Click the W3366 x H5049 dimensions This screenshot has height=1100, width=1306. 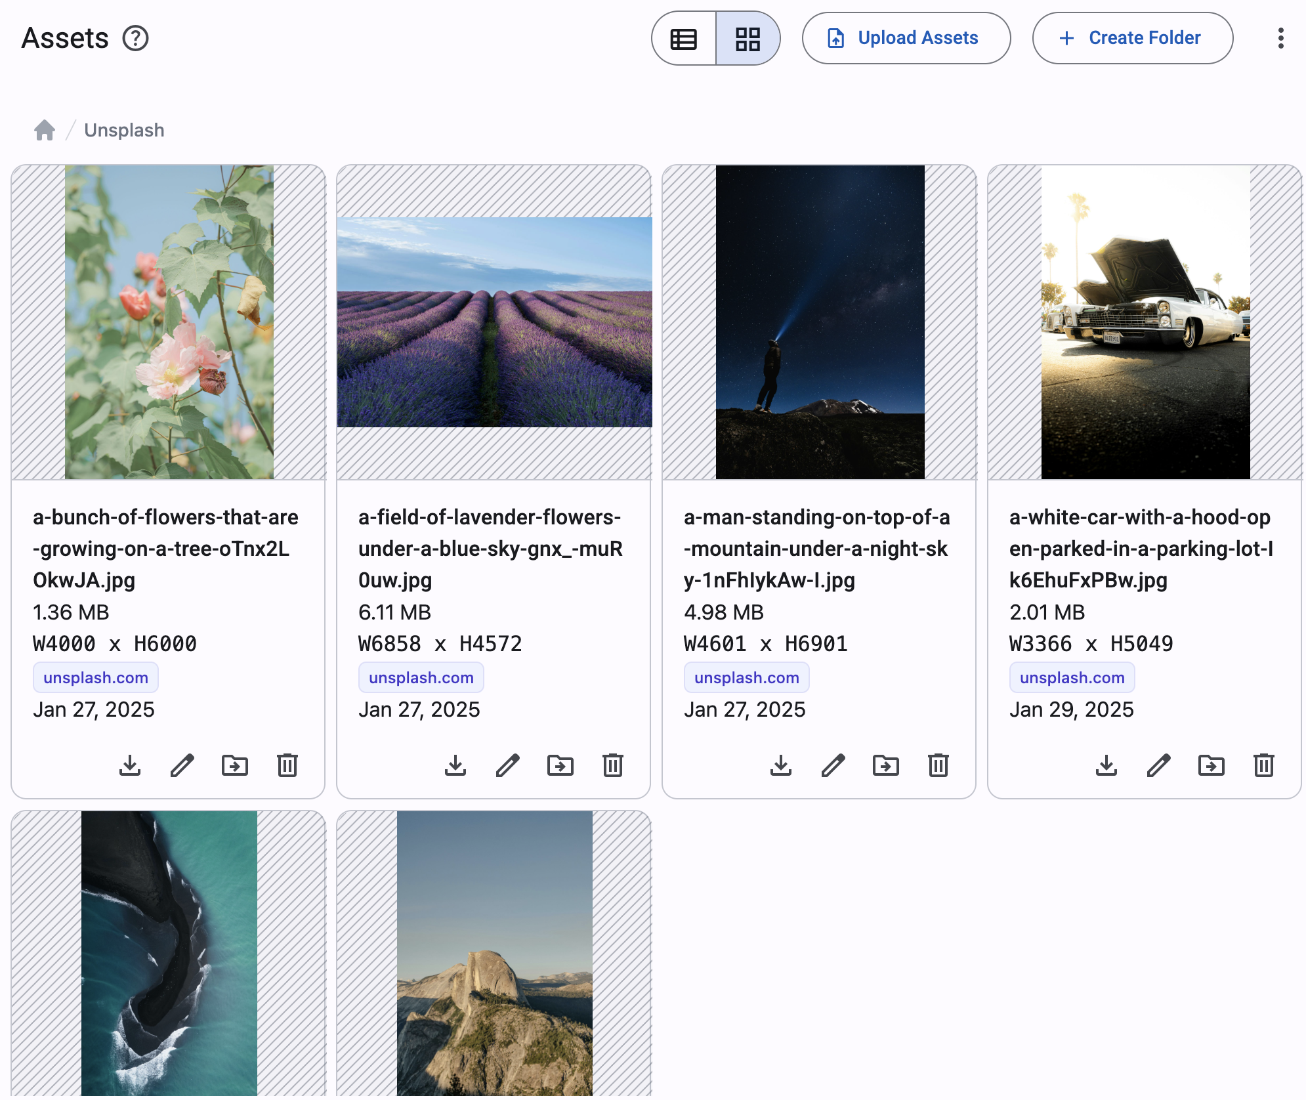coord(1091,644)
